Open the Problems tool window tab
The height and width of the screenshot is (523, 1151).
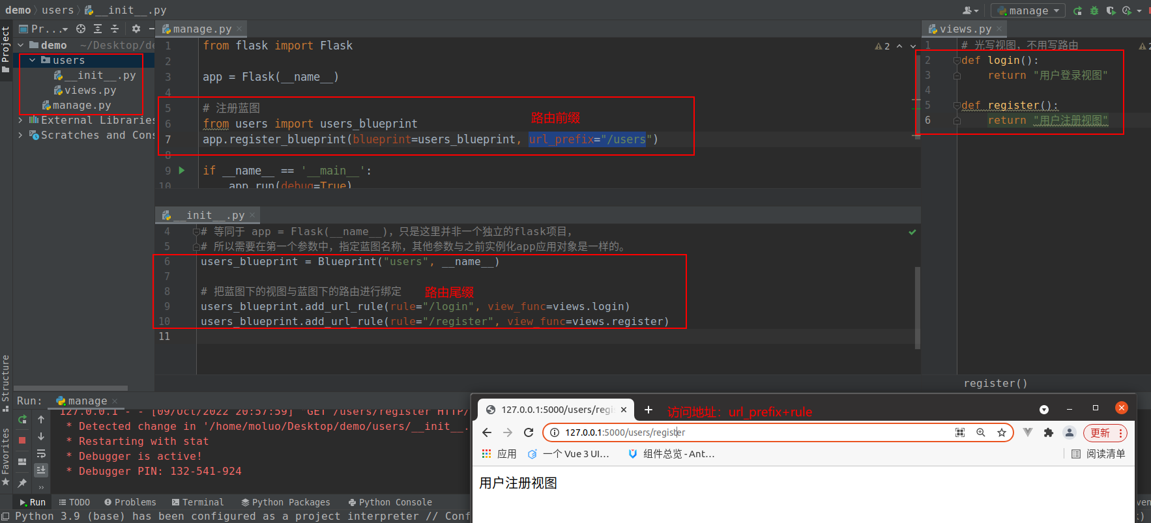click(130, 502)
